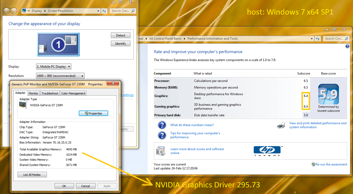
Task: Switch to the Color Management tab
Action: point(73,93)
